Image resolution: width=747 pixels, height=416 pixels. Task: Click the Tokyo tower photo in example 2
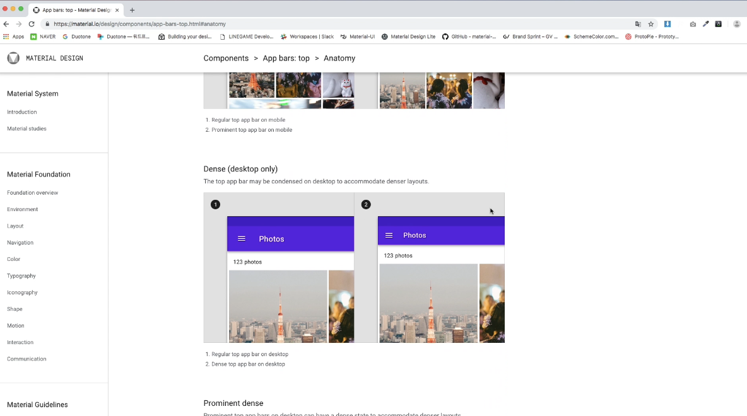tap(428, 303)
